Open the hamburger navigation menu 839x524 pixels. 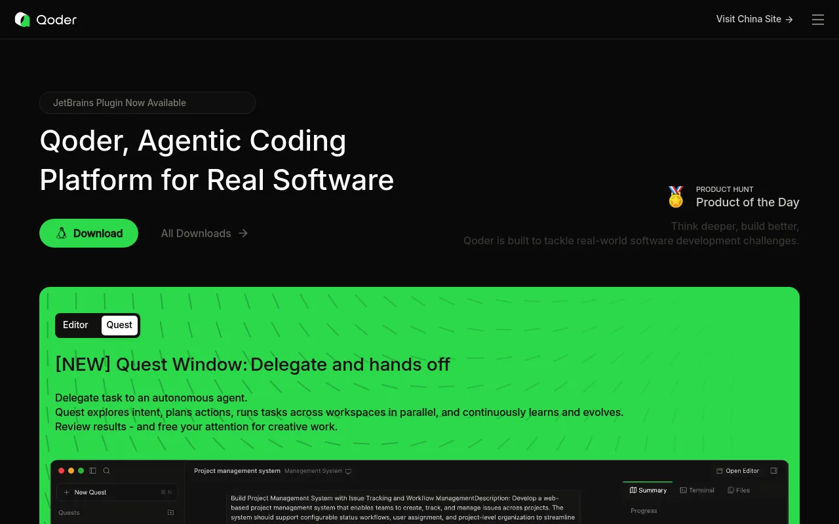[818, 20]
